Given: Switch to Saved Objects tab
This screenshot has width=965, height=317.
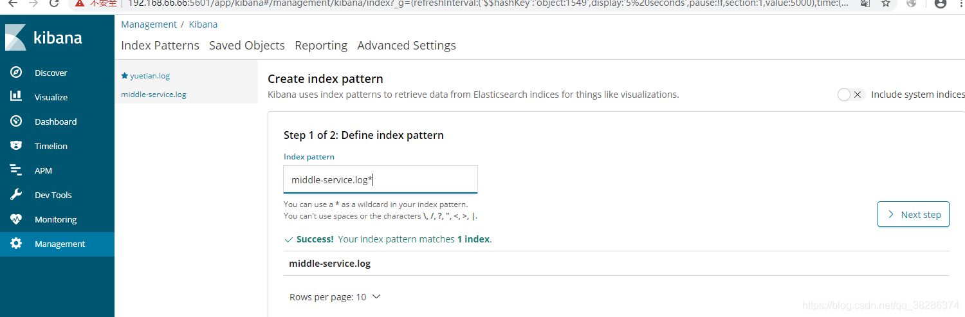Looking at the screenshot, I should pyautogui.click(x=247, y=46).
